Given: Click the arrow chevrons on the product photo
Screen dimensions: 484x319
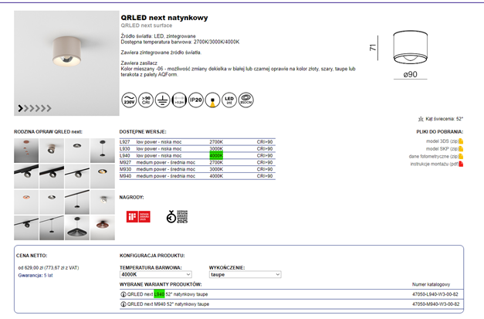Looking at the screenshot, I should pyautogui.click(x=35, y=108).
